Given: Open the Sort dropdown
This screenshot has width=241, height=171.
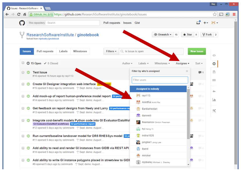Looking at the screenshot, I should [199, 63].
